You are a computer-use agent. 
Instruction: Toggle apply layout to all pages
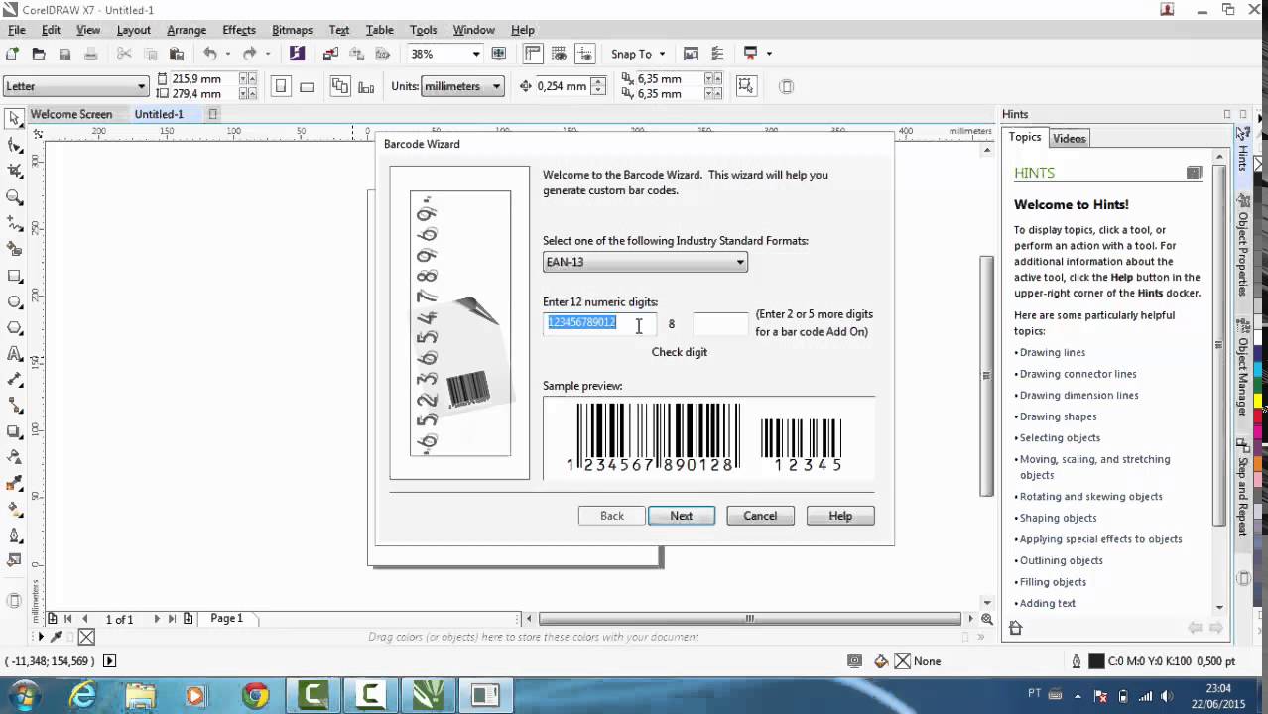tap(340, 86)
